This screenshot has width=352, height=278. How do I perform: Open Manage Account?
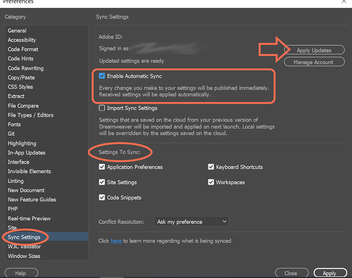coord(314,61)
